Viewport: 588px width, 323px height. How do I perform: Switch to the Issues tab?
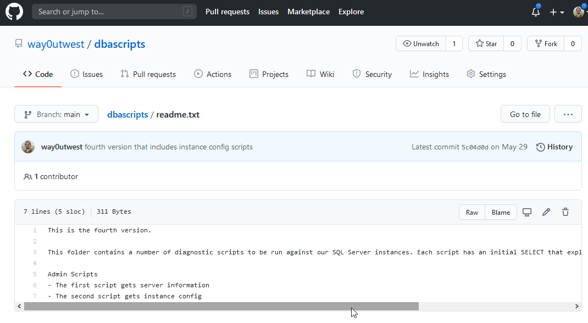click(x=87, y=74)
